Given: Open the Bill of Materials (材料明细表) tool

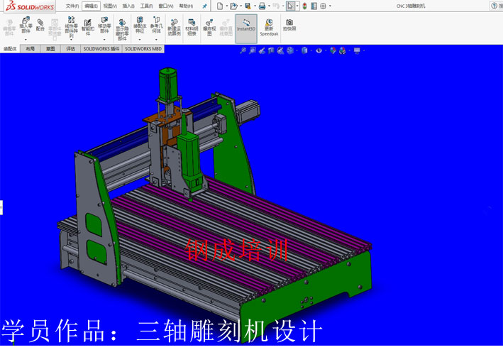Looking at the screenshot, I should click(x=192, y=27).
